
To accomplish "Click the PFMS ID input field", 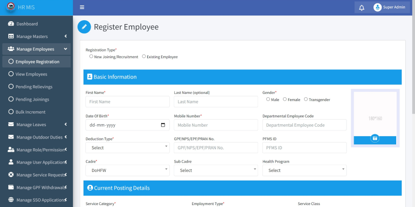I will coord(304,148).
